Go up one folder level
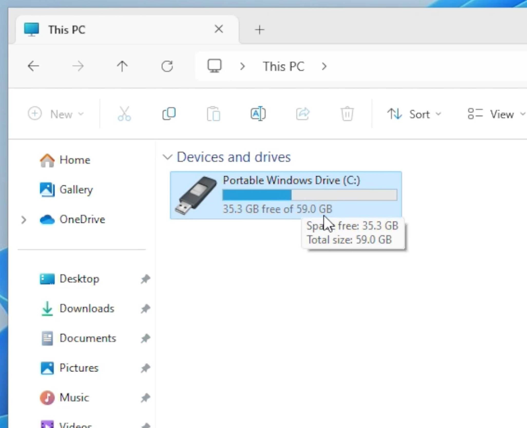The height and width of the screenshot is (428, 527). click(x=122, y=66)
